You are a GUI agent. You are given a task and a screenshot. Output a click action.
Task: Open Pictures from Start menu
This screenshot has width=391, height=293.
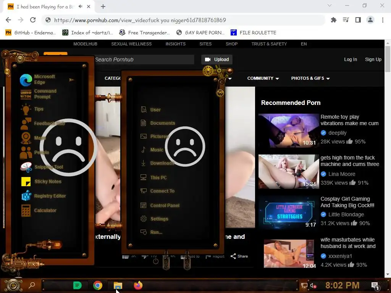pos(155,136)
